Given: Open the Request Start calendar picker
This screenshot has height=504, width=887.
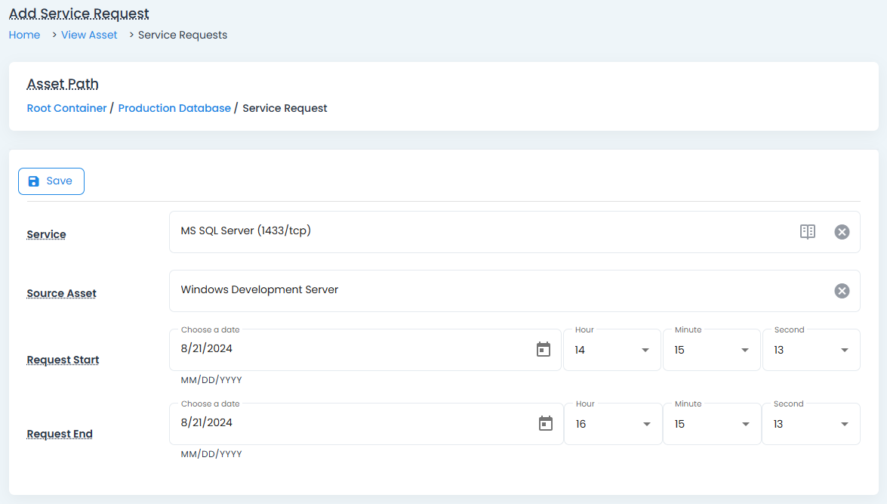Looking at the screenshot, I should point(544,349).
